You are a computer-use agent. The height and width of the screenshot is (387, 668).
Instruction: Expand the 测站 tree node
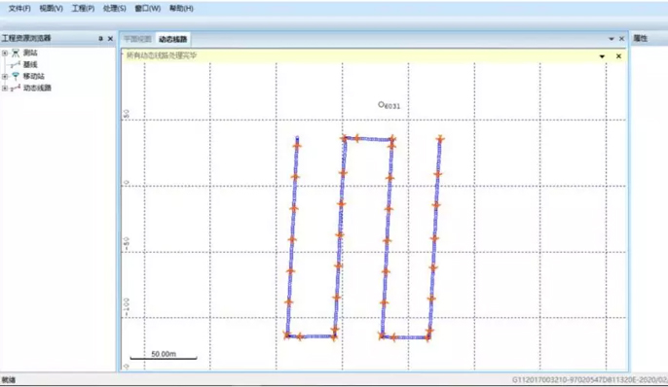tap(5, 53)
